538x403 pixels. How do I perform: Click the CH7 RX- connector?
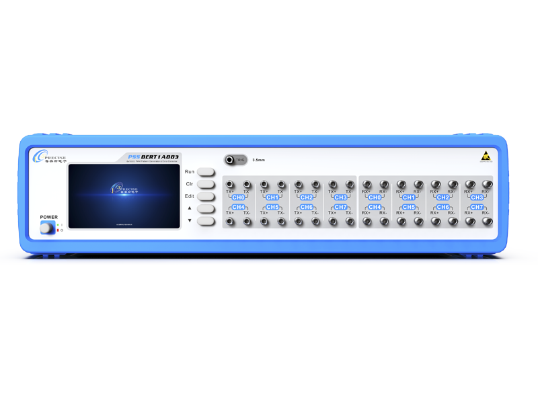pyautogui.click(x=487, y=222)
